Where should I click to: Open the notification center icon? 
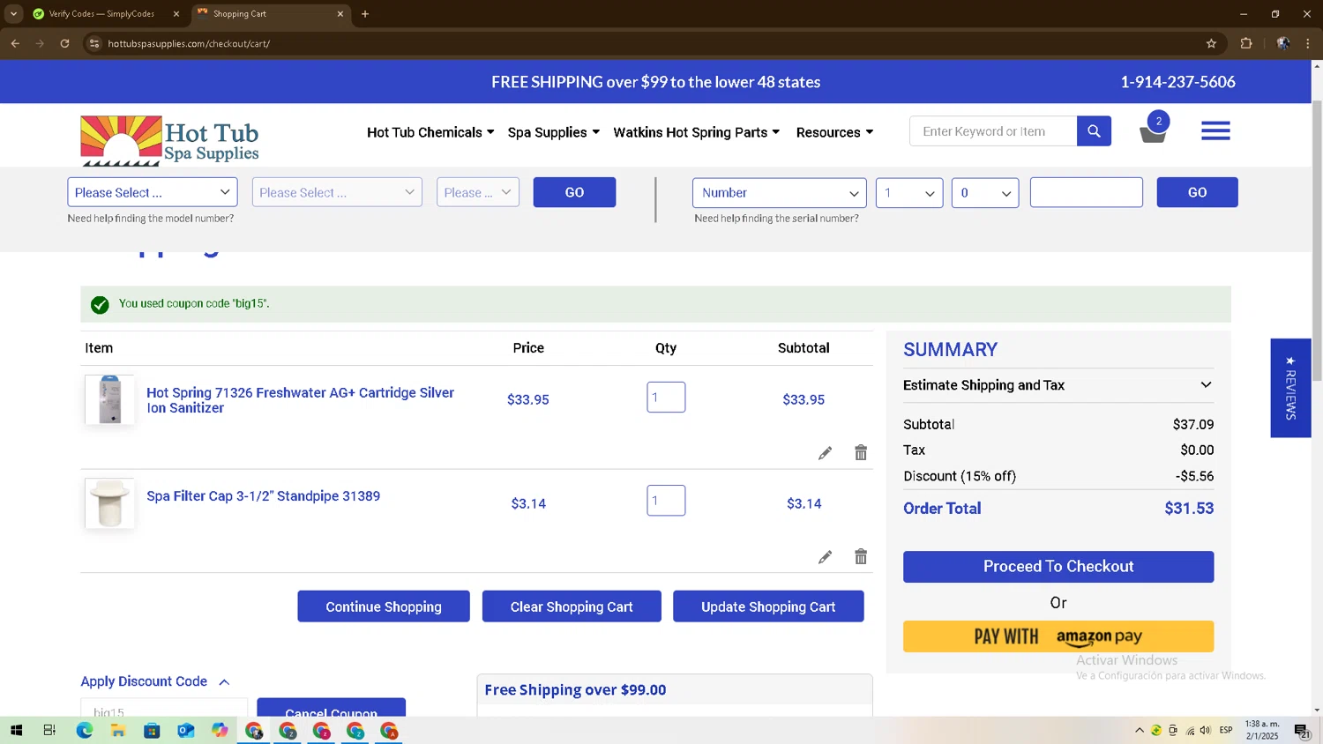[1302, 731]
